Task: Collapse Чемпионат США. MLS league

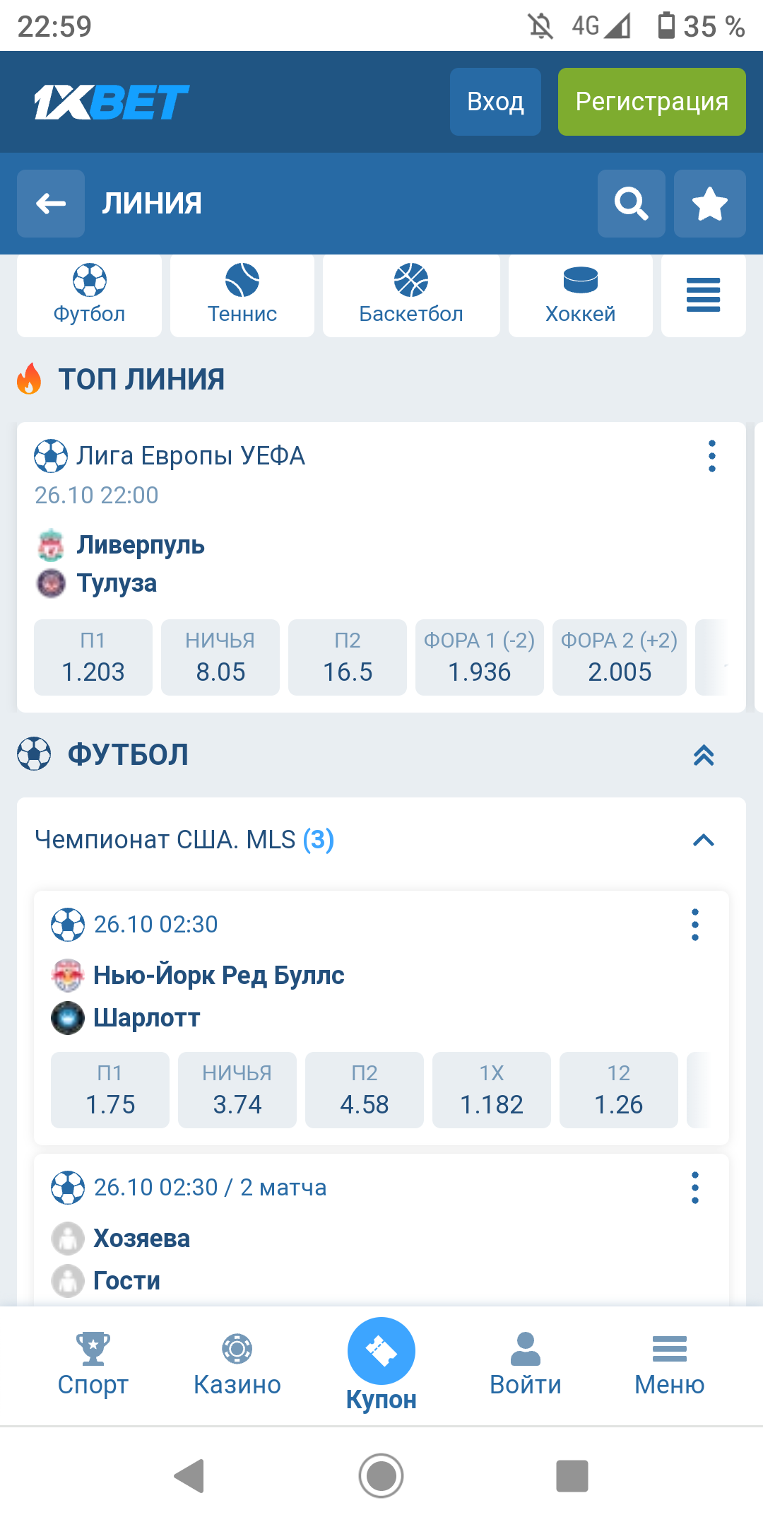Action: 703,840
